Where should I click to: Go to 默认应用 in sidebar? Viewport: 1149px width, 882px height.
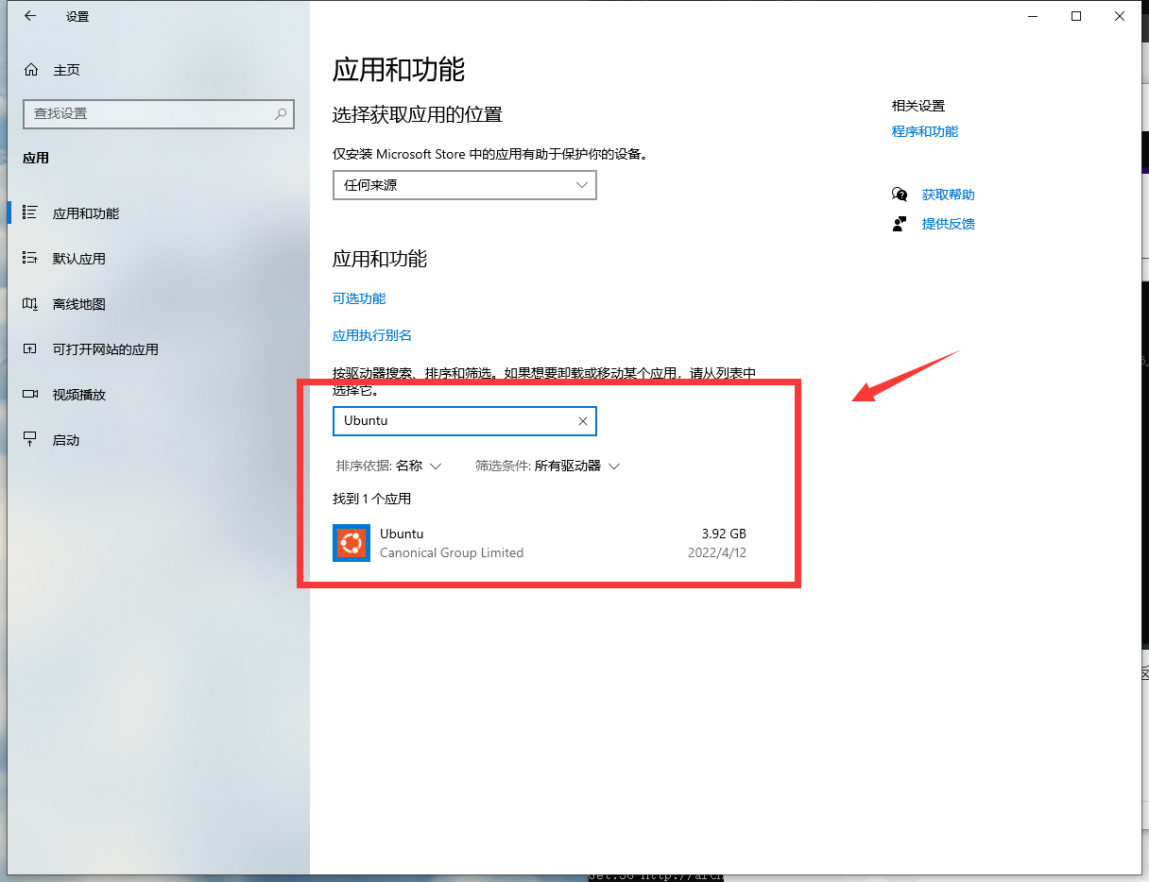(79, 259)
